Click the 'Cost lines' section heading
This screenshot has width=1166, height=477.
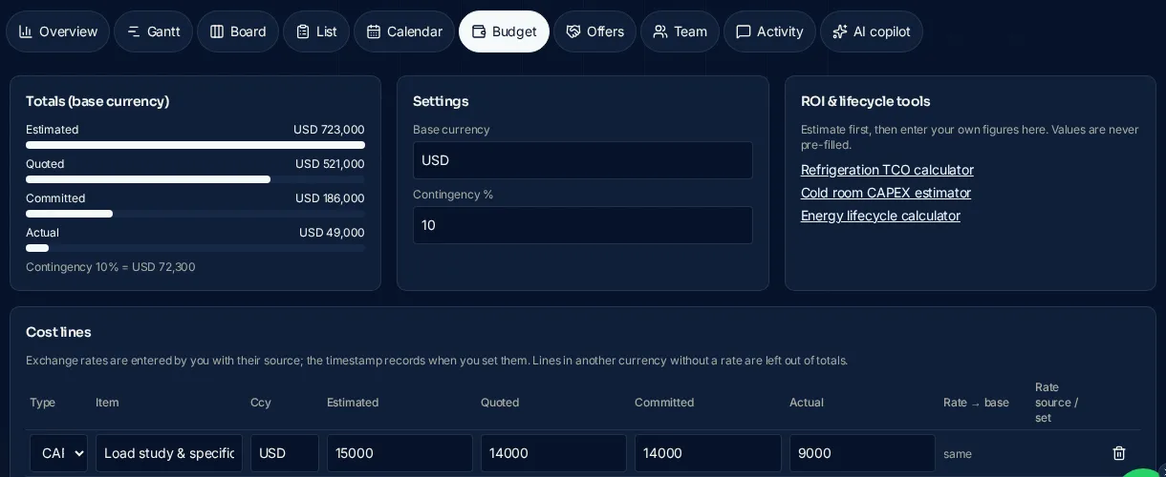(58, 332)
